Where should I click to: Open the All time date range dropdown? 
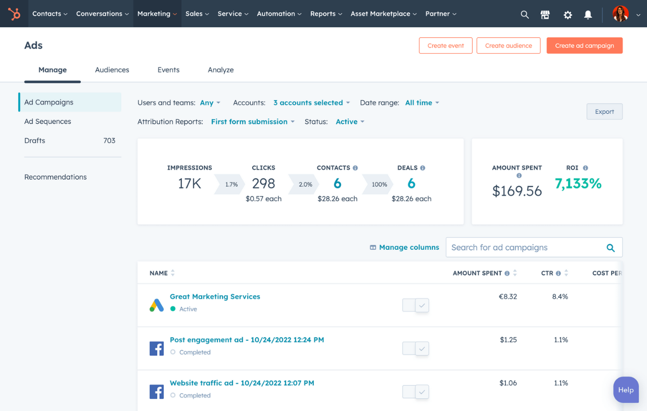point(421,103)
